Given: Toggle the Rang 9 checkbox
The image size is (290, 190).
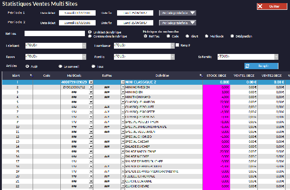Looking at the screenshot, I should click(177, 45).
